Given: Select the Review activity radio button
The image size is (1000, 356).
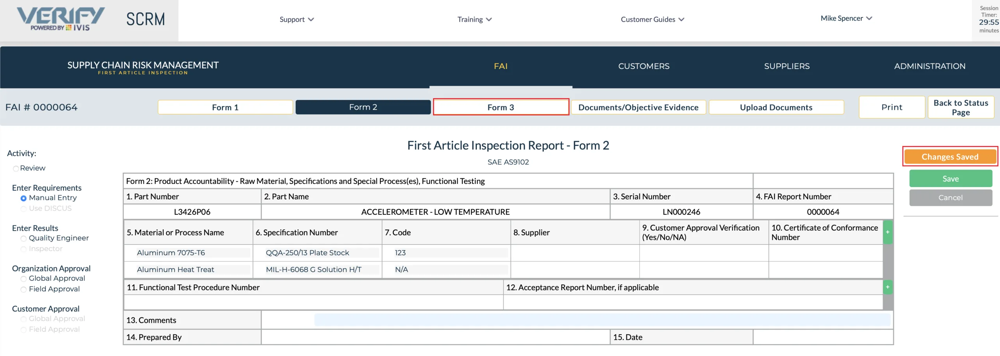Looking at the screenshot, I should click(16, 168).
